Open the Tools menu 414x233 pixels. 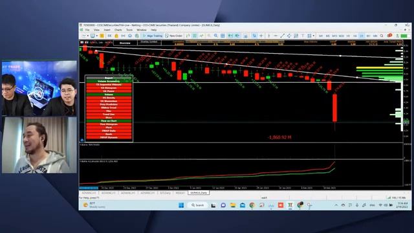point(129,30)
